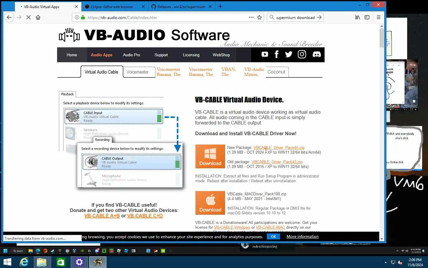The image size is (428, 268).
Task: Open VB-CABLE-MAC license link
Action: pyautogui.click(x=270, y=227)
